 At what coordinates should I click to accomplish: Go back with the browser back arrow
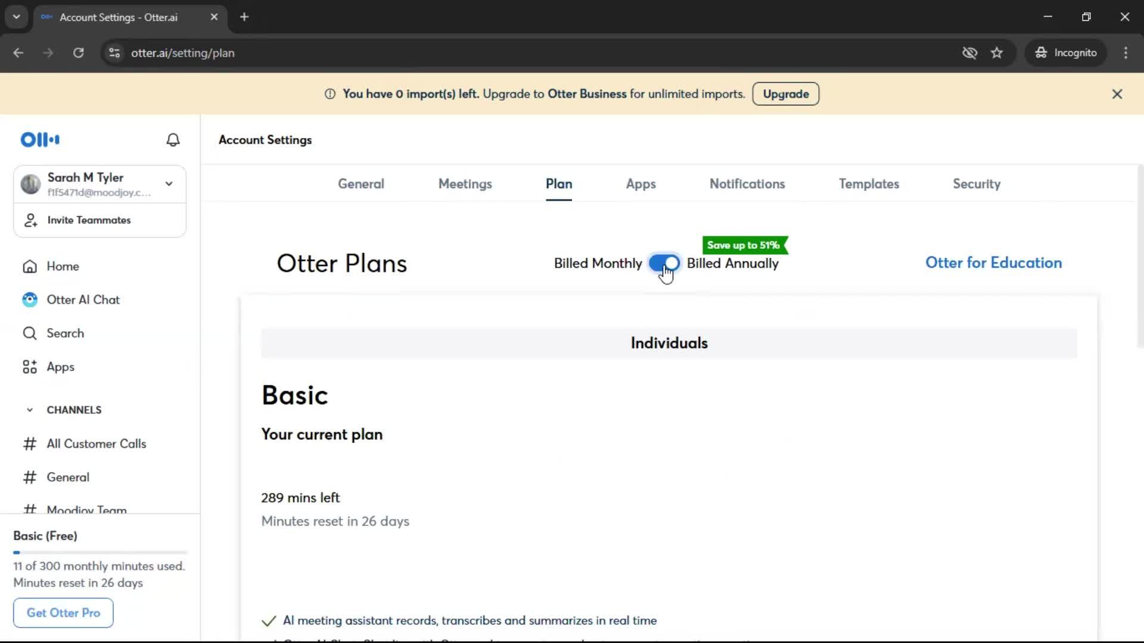coord(18,53)
